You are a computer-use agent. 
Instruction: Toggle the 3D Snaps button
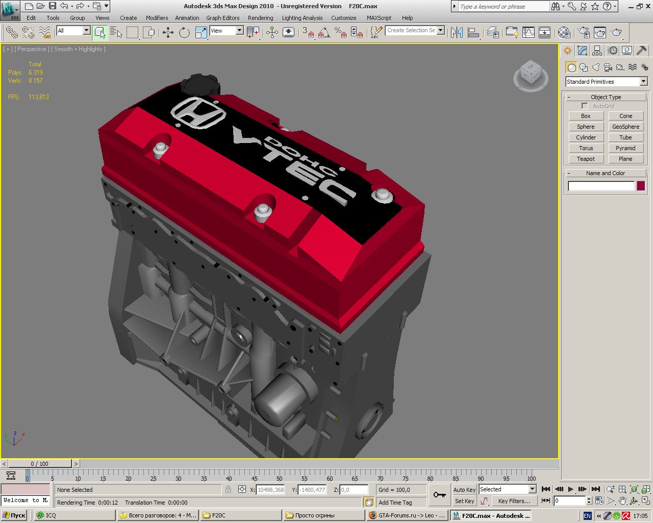point(308,33)
